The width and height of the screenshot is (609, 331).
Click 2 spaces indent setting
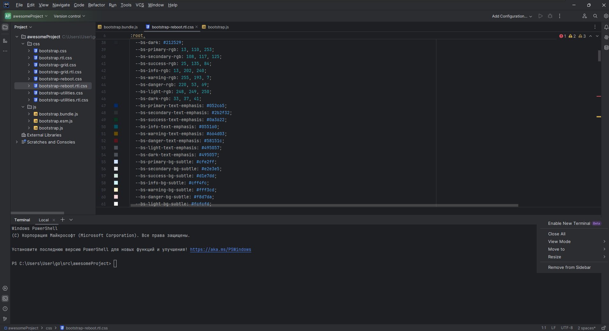pyautogui.click(x=586, y=328)
